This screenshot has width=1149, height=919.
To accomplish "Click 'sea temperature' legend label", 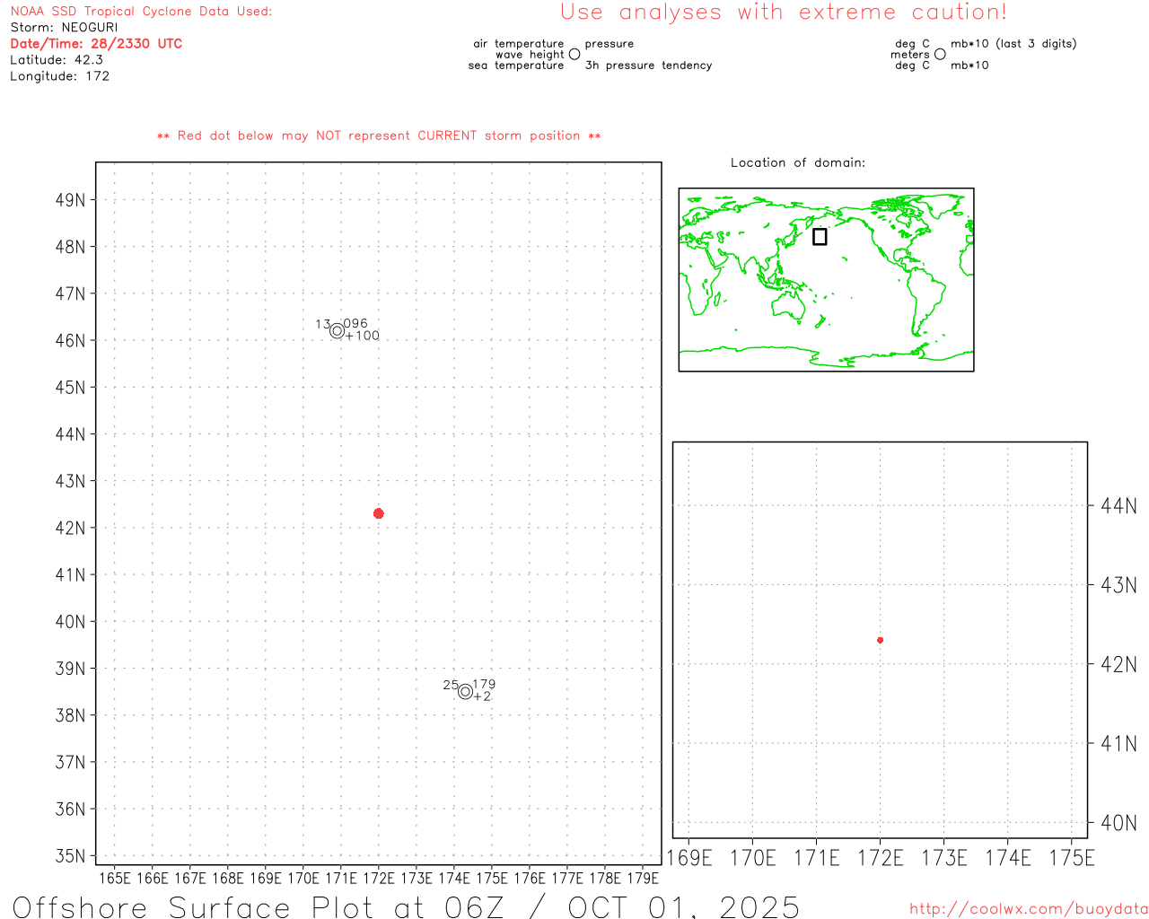I will [x=516, y=66].
